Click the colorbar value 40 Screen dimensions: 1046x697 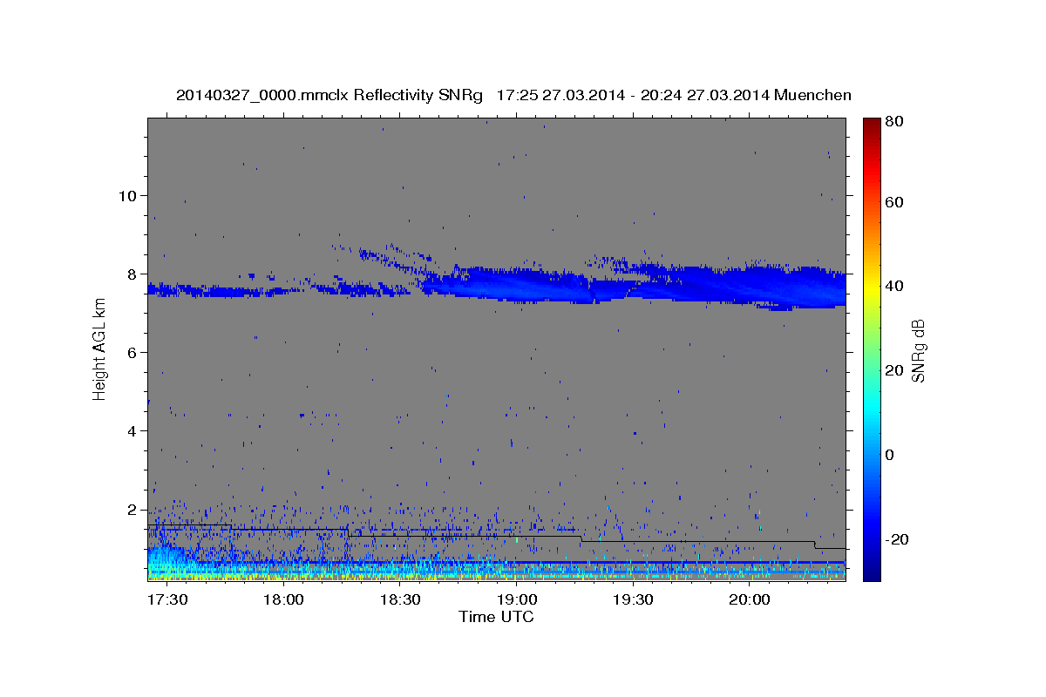point(895,286)
